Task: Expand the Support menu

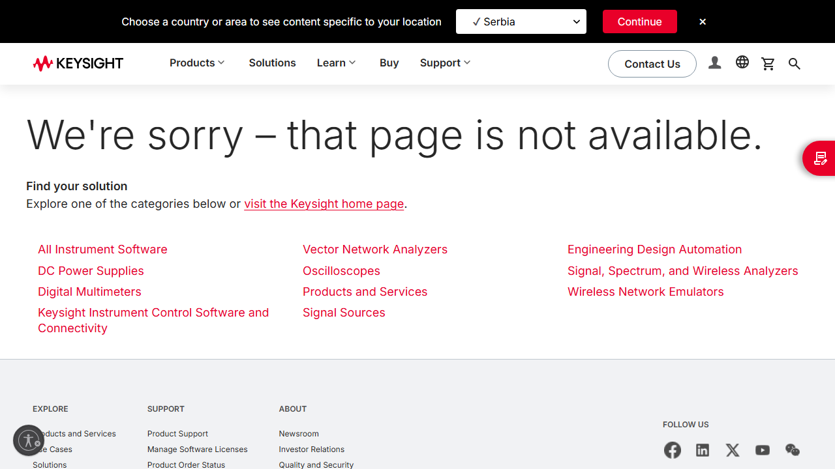Action: [x=445, y=63]
